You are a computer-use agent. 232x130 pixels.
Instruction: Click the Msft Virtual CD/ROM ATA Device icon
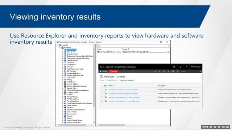click(x=98, y=52)
